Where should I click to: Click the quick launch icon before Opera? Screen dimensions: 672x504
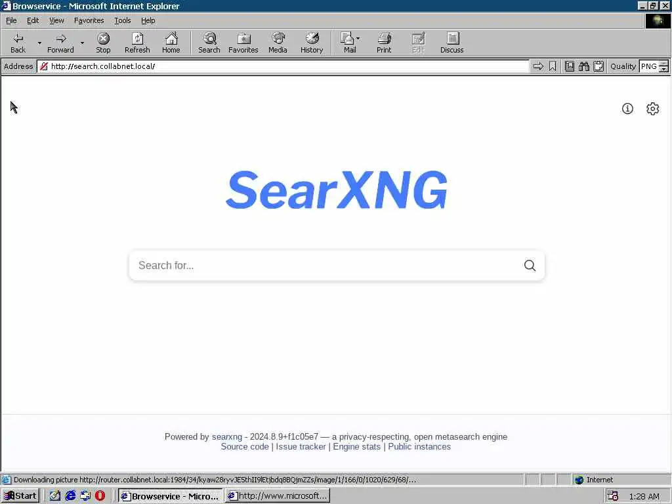85,496
